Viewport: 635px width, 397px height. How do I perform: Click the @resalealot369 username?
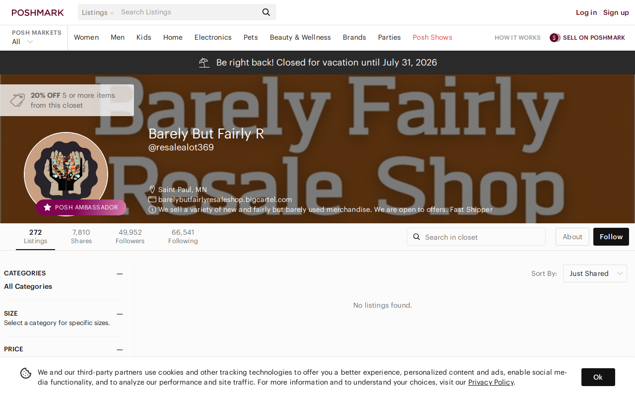pyautogui.click(x=181, y=147)
